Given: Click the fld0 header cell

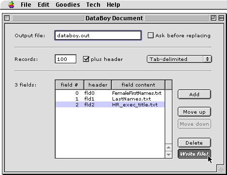Looking at the screenshot, I should click(89, 93).
